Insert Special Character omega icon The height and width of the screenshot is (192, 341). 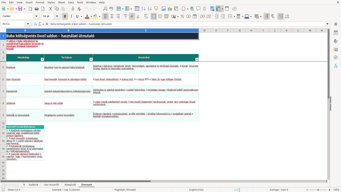coord(184,9)
